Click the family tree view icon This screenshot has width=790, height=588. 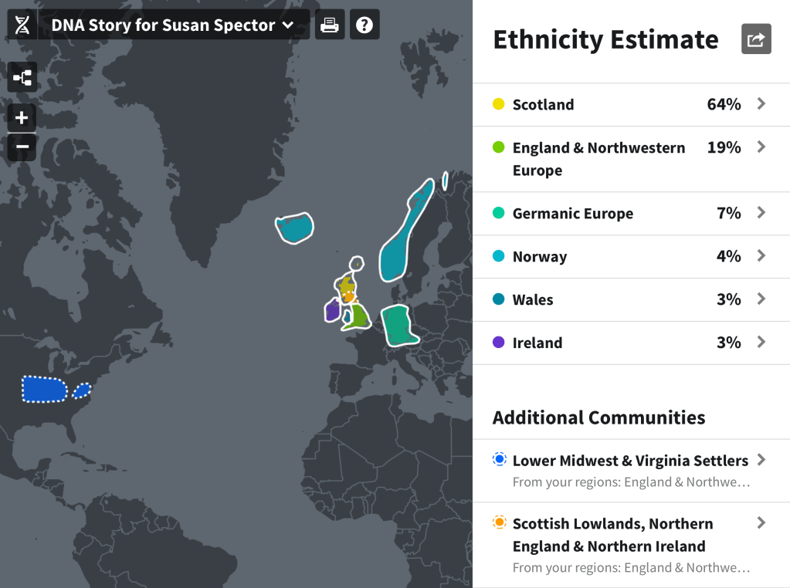click(22, 77)
